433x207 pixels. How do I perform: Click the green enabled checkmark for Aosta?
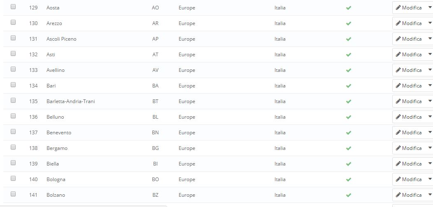[x=349, y=8]
